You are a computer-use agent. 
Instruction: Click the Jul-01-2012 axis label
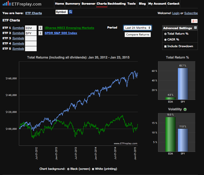(36, 153)
